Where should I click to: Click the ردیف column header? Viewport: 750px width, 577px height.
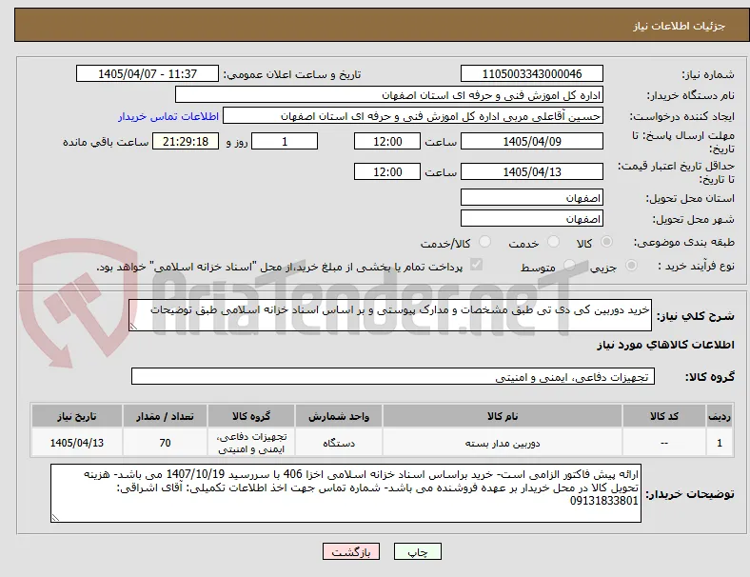tap(719, 416)
